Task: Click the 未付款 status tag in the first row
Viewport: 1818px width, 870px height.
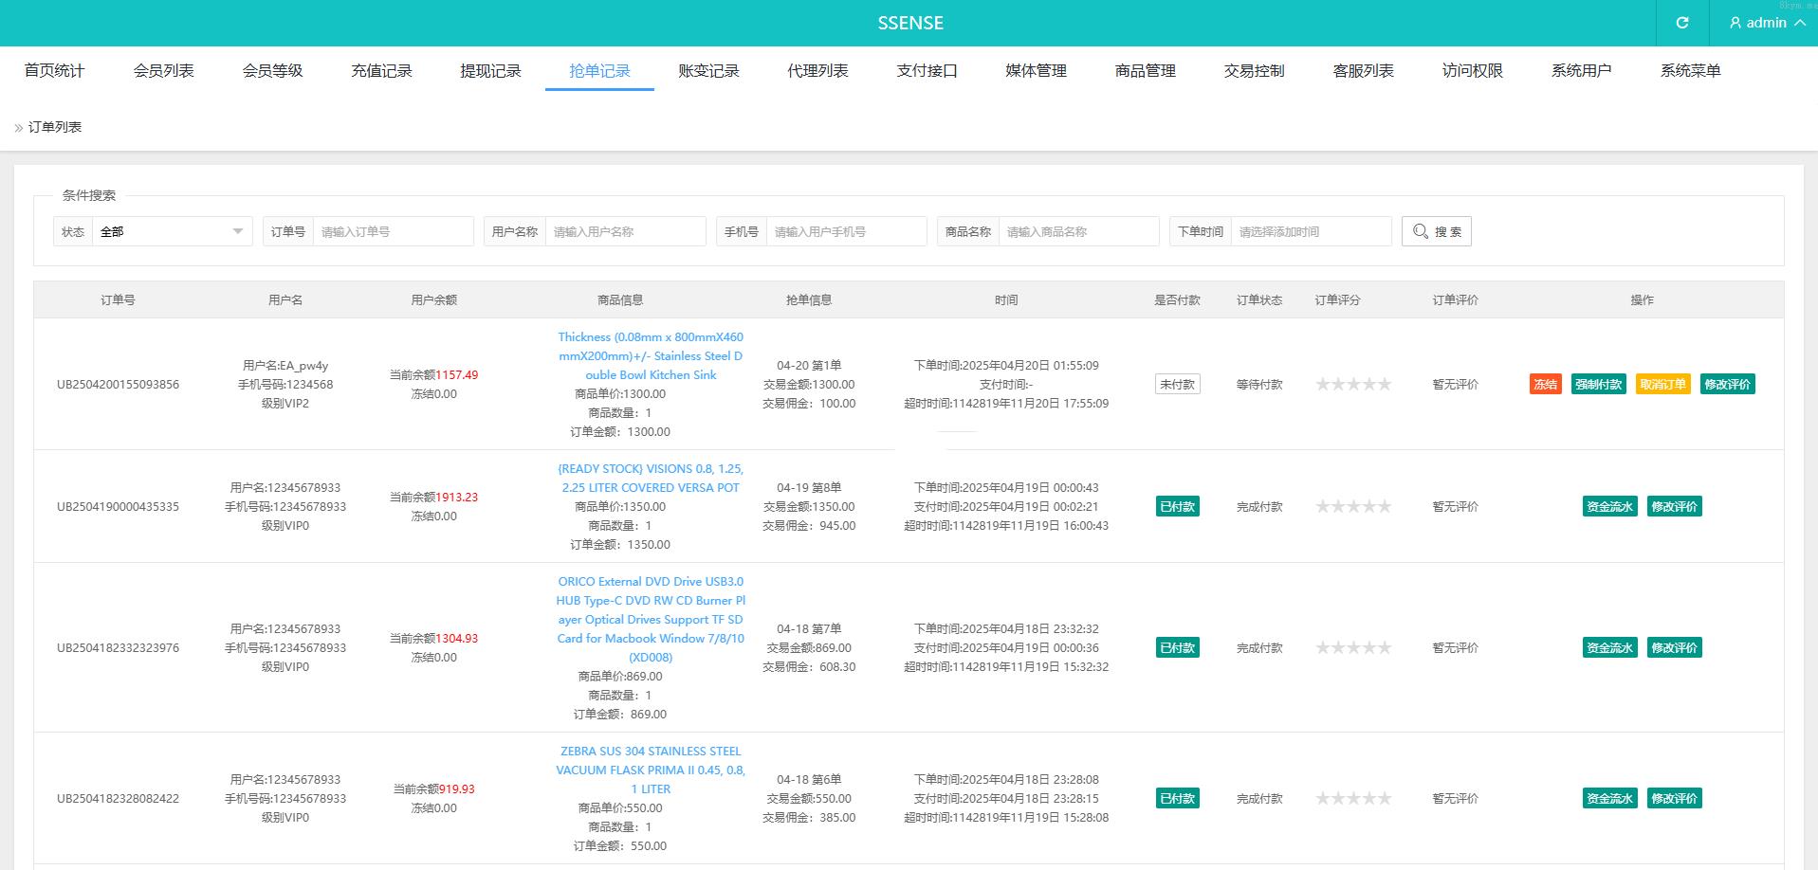Action: (x=1177, y=384)
